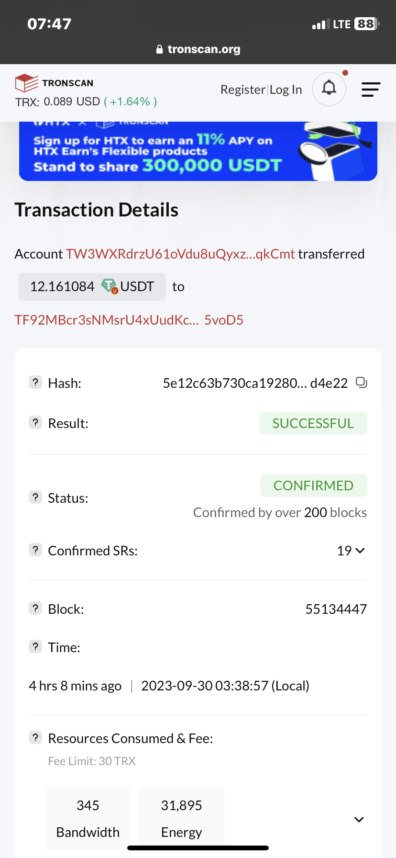Image resolution: width=396 pixels, height=858 pixels.
Task: Tap the TRONSCAN logo
Action: [54, 83]
